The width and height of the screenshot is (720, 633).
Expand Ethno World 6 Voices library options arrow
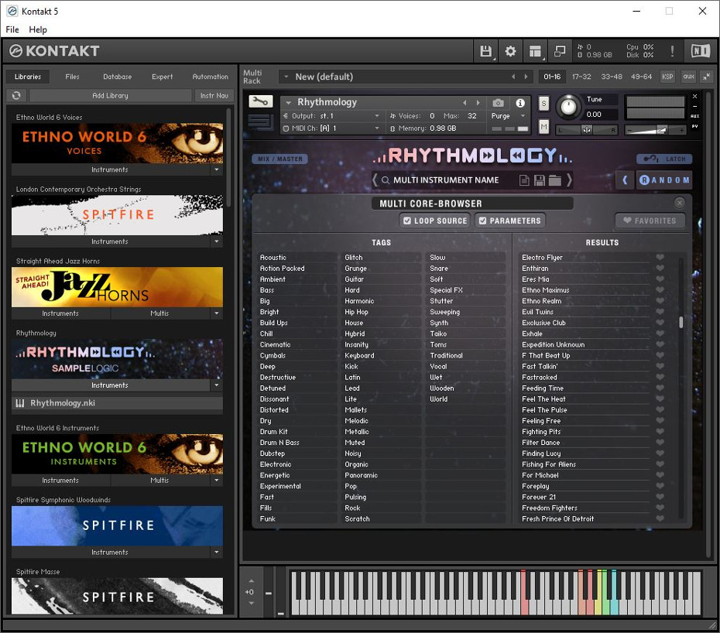tap(217, 169)
